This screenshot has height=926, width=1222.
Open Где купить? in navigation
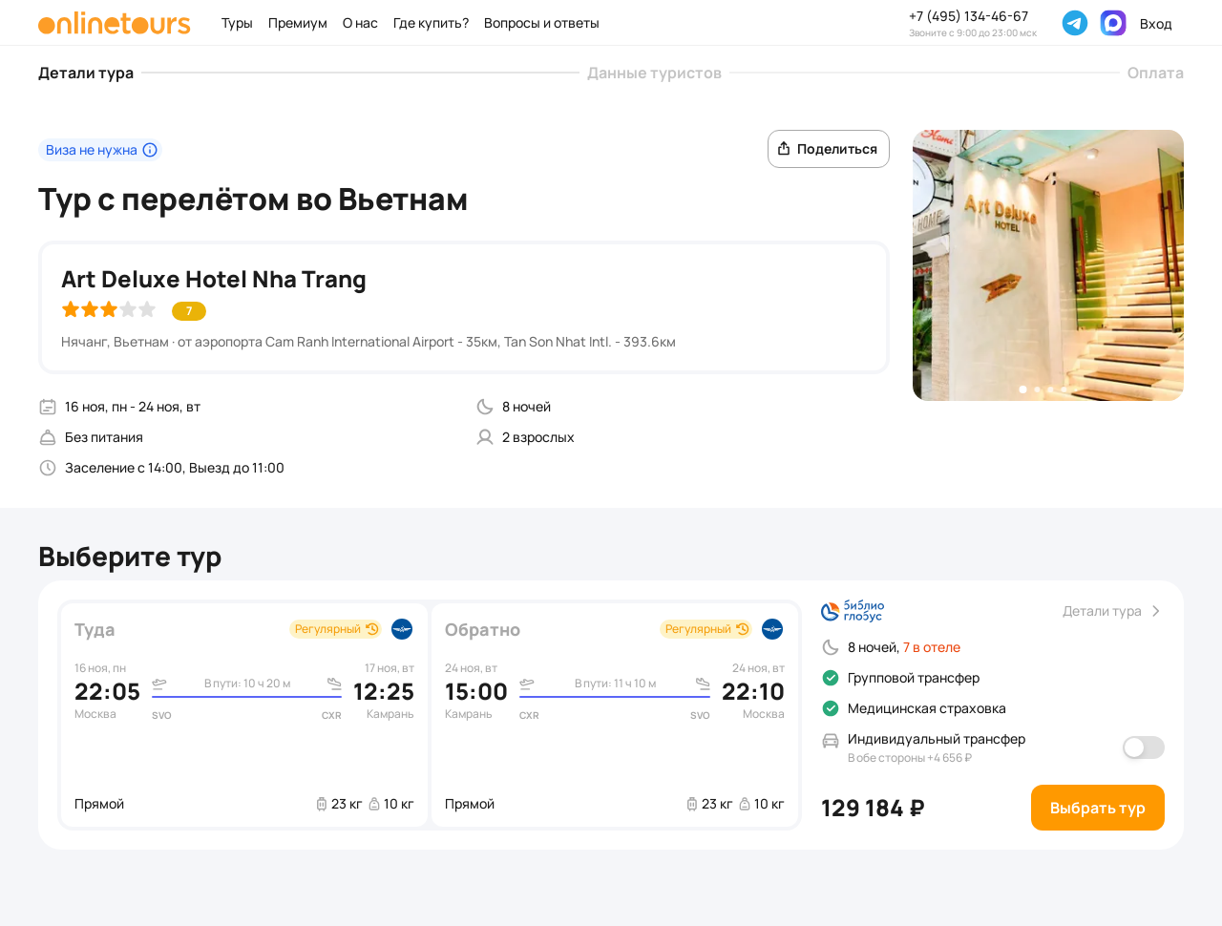431,23
